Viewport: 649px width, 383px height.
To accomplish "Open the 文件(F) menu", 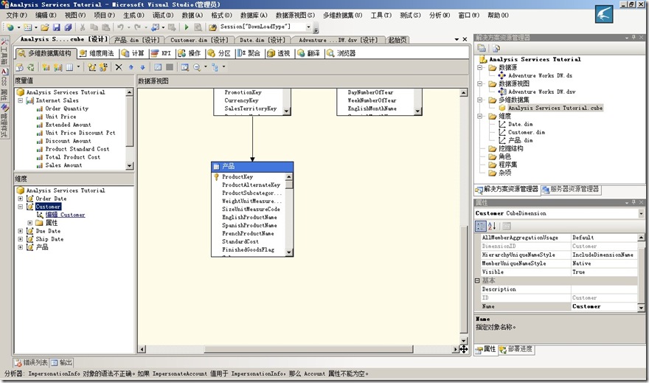I will point(16,15).
